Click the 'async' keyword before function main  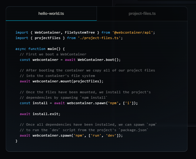pos(21,49)
